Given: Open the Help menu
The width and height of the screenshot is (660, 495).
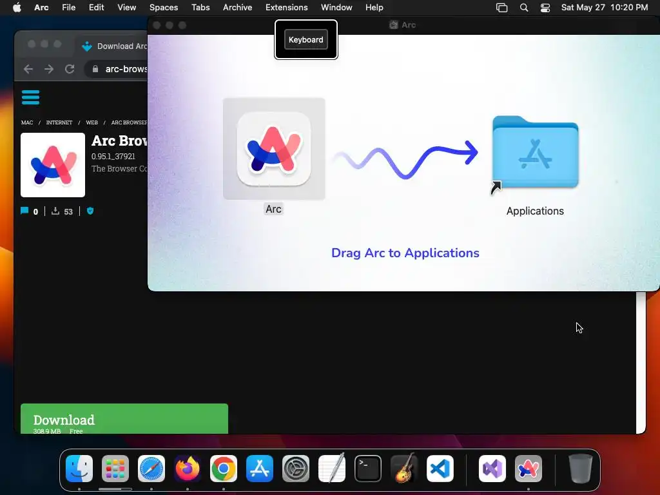Looking at the screenshot, I should [x=374, y=8].
